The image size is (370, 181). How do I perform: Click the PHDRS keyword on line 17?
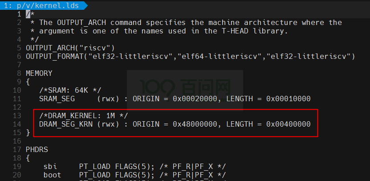click(x=37, y=150)
